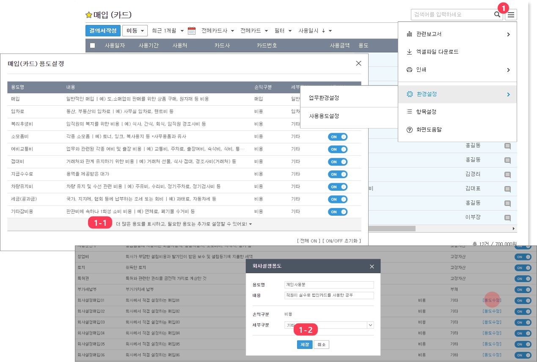Open comment icon in 김대표 row
Screen dimensions: 537x362
tap(507, 189)
